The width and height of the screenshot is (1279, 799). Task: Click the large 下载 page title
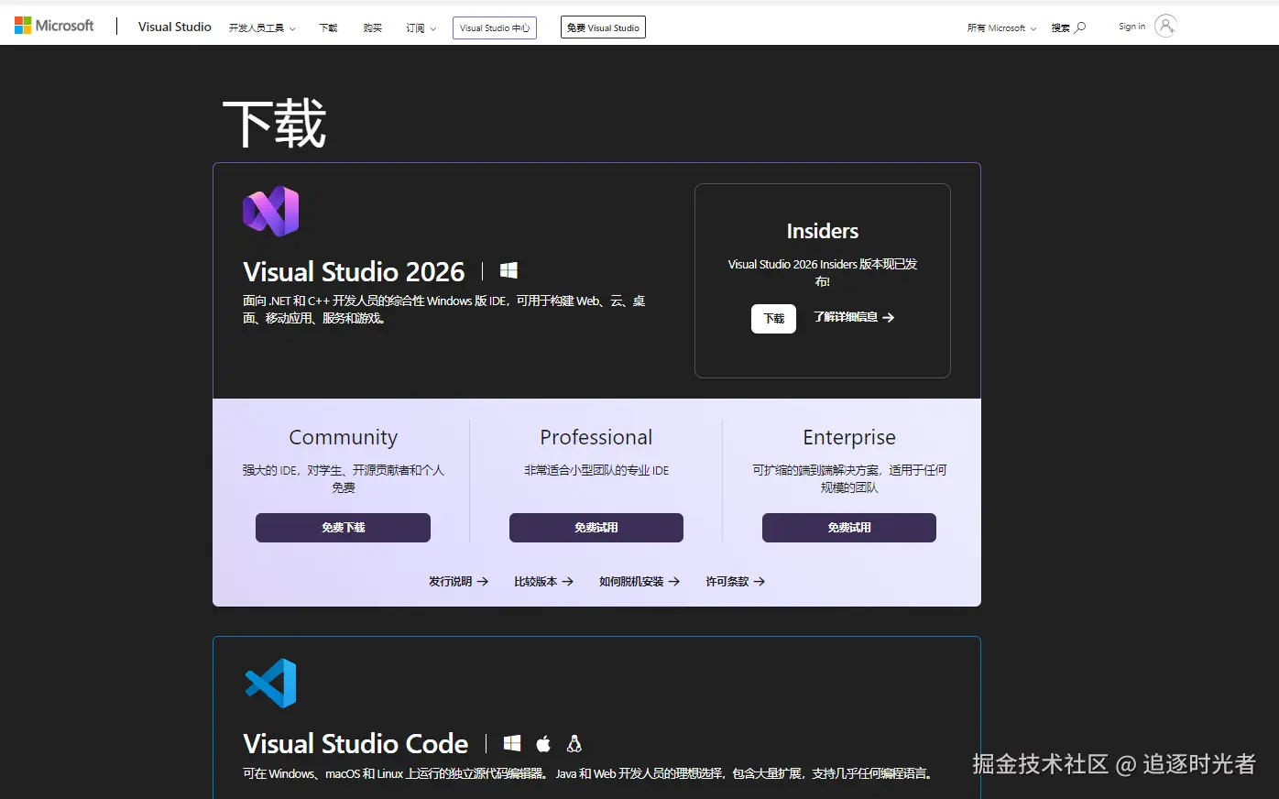point(275,124)
